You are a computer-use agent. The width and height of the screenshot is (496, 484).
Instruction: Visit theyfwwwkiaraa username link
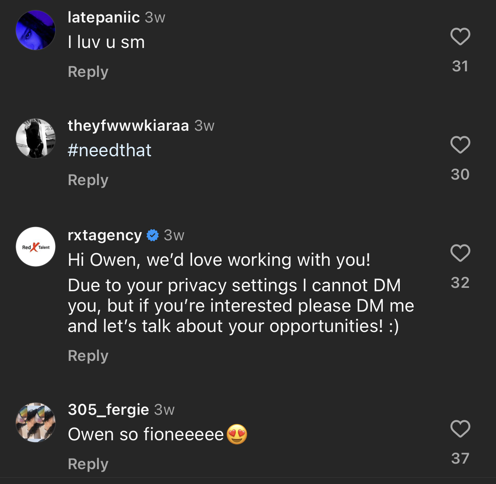point(128,126)
